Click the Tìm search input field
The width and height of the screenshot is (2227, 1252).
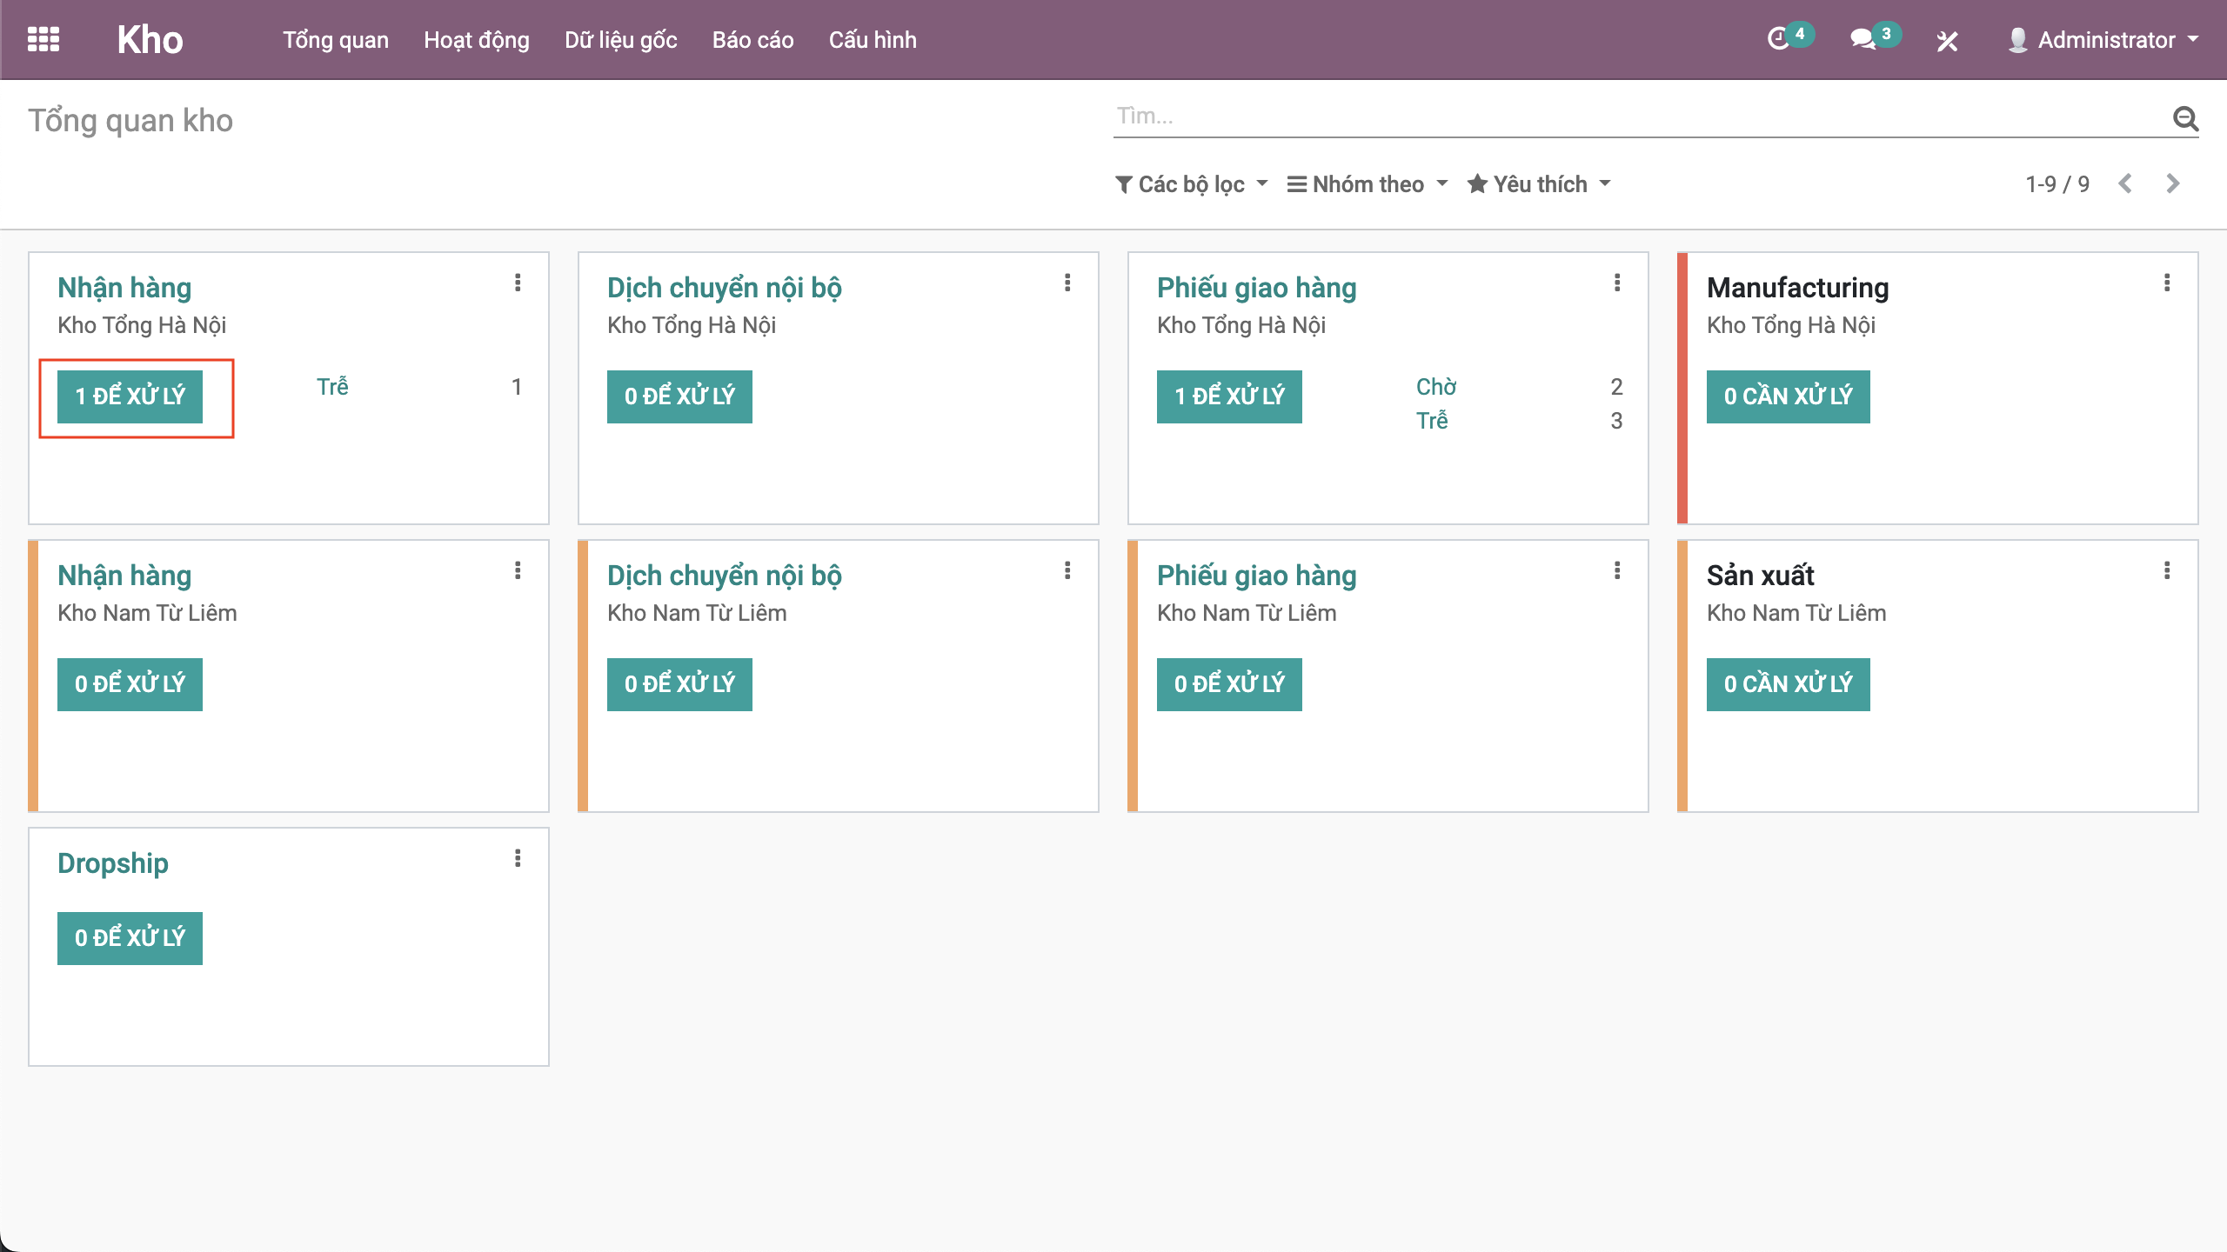[1635, 117]
